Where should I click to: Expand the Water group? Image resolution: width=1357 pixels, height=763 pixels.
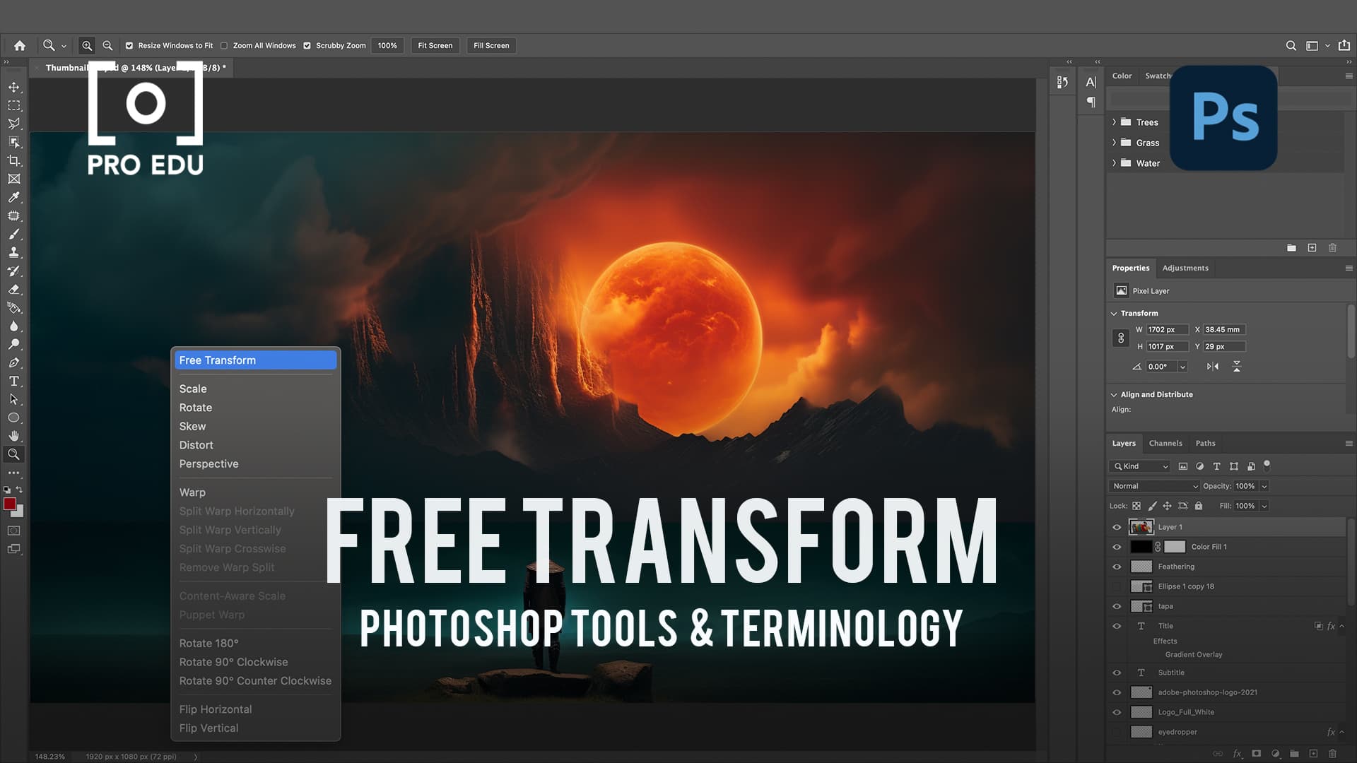point(1115,163)
